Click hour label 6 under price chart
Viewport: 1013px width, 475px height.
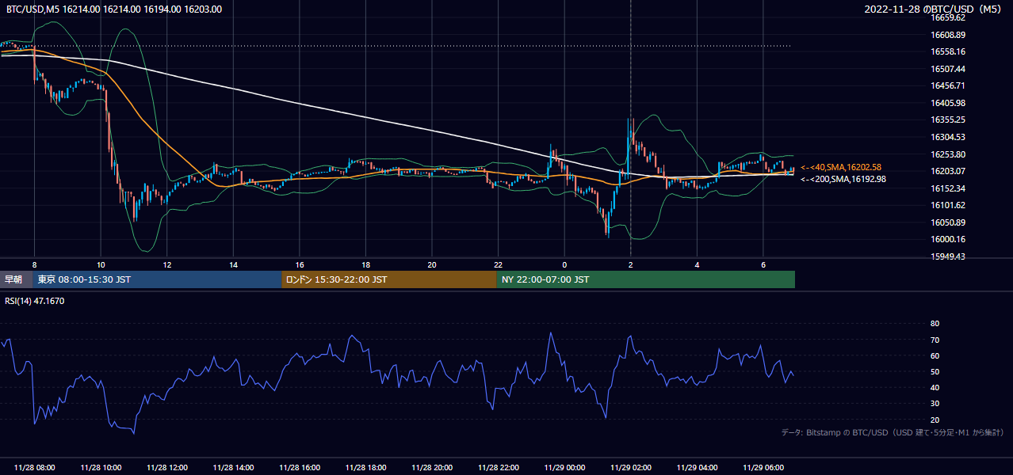point(763,264)
